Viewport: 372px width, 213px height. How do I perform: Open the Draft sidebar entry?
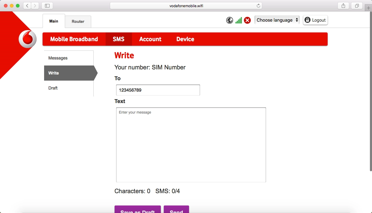coord(53,88)
